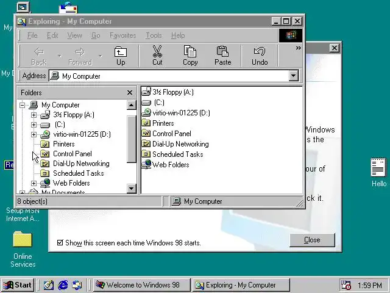Minimize the Exploring - My Computer window
This screenshot has width=390, height=293.
(276, 21)
